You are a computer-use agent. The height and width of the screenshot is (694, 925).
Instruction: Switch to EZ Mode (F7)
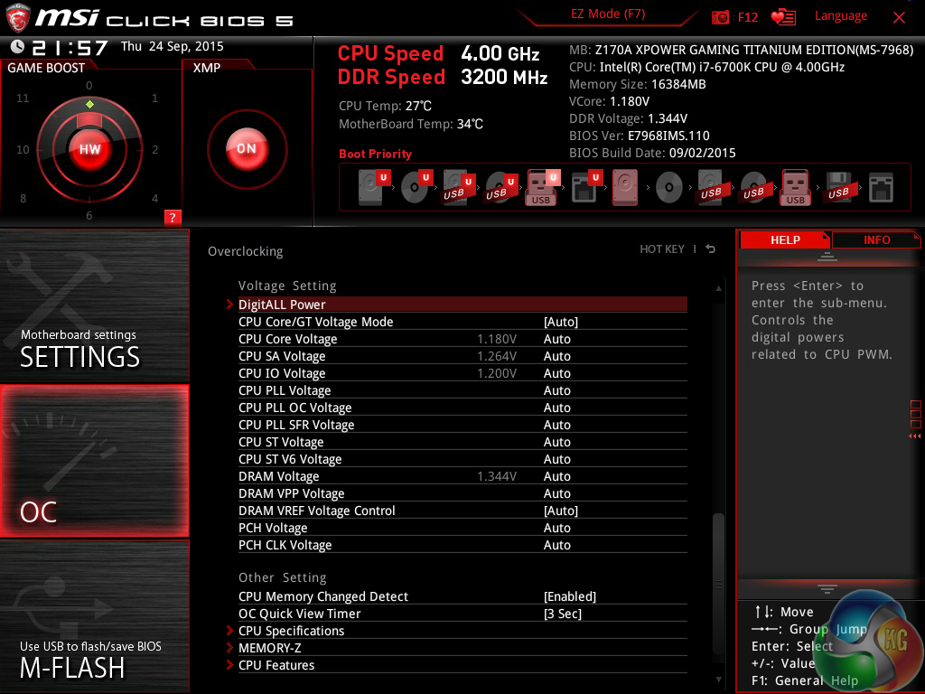pyautogui.click(x=608, y=15)
